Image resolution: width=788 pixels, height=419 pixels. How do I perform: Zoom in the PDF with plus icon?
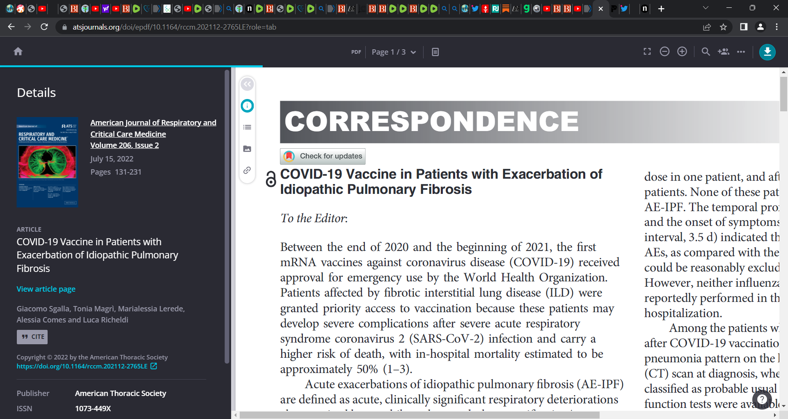tap(682, 51)
